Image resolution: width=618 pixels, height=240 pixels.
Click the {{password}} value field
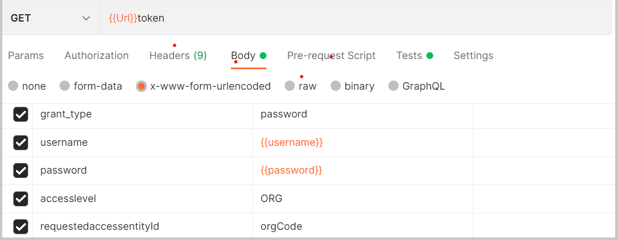(x=363, y=170)
